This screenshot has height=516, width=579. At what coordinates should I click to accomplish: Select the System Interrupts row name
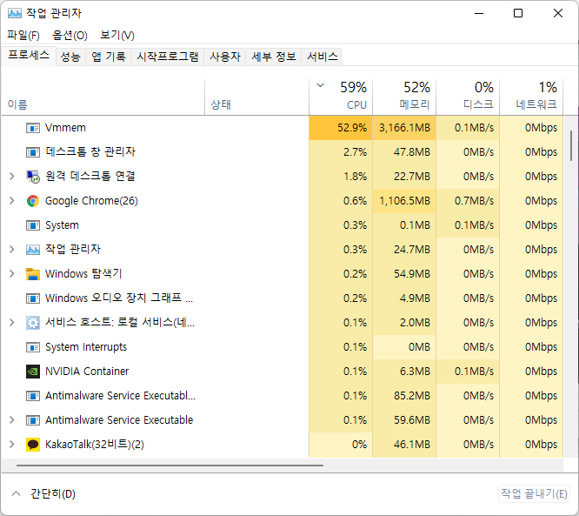click(86, 347)
